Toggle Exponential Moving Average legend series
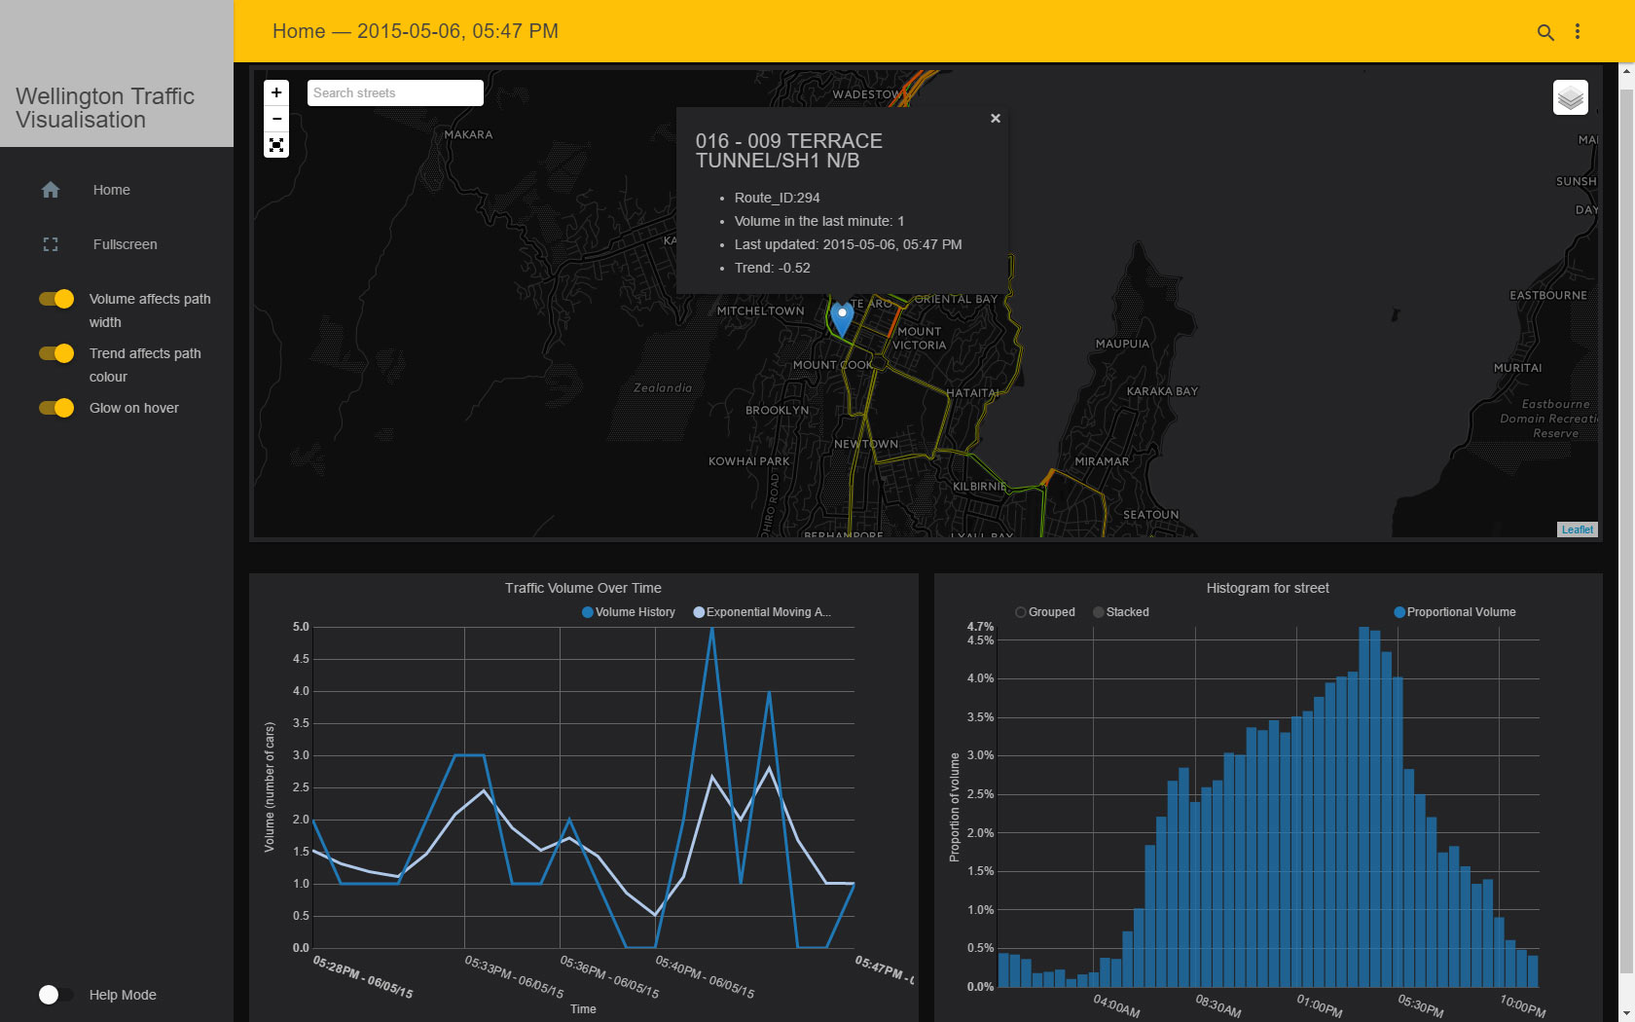 click(762, 612)
